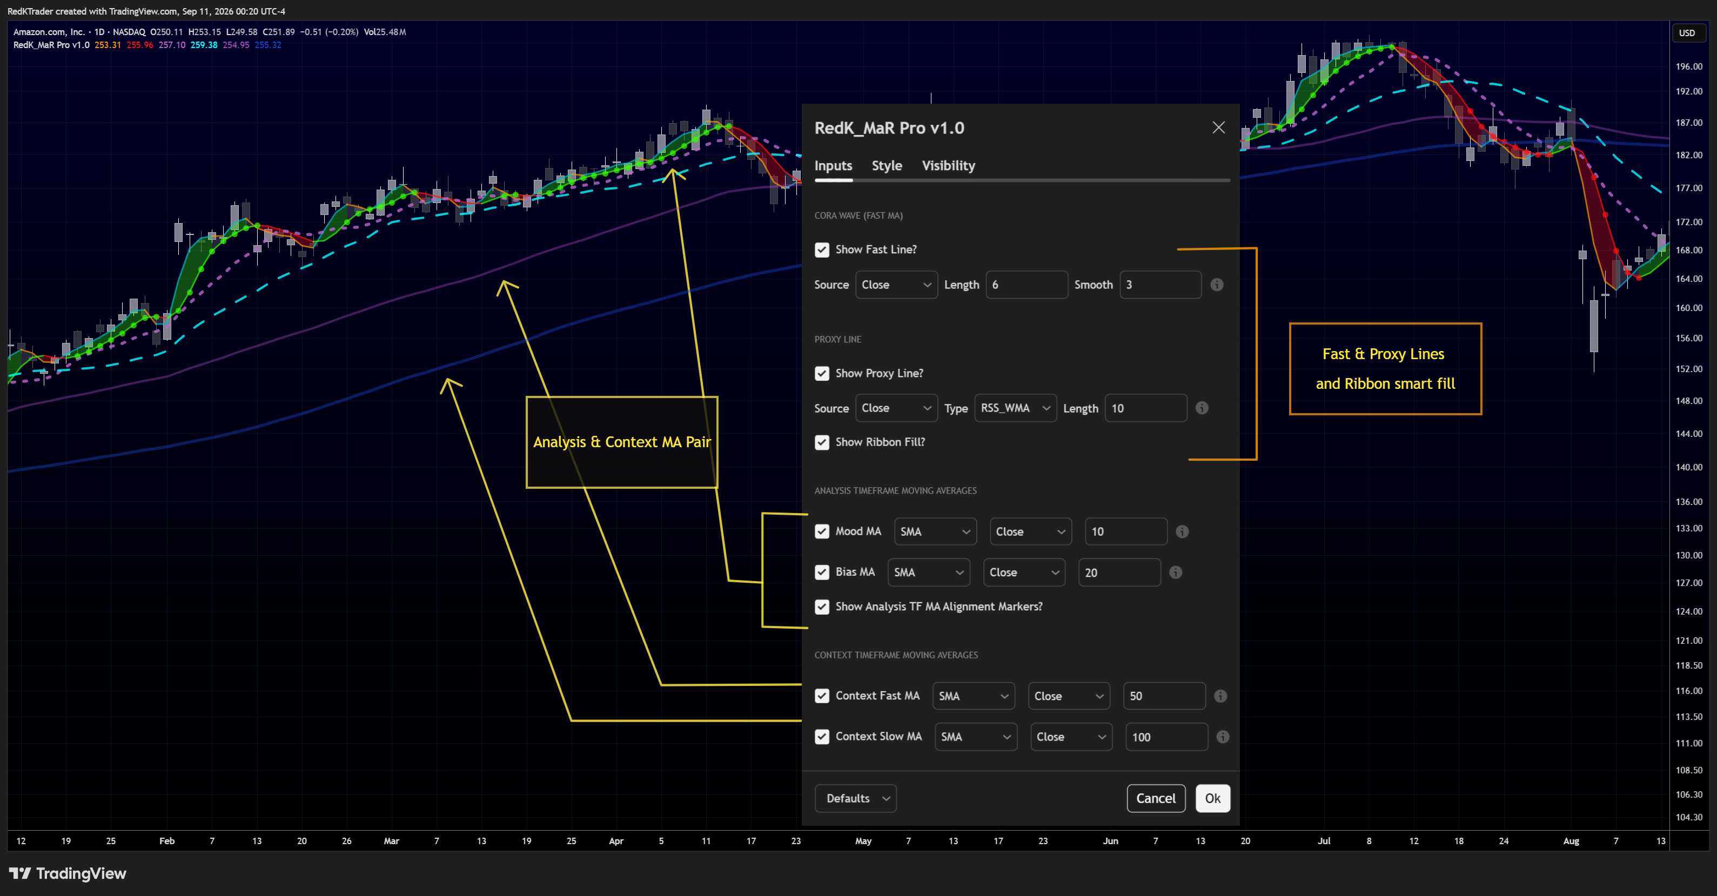Viewport: 1717px width, 896px height.
Task: Switch to the Inputs tab
Action: tap(833, 165)
